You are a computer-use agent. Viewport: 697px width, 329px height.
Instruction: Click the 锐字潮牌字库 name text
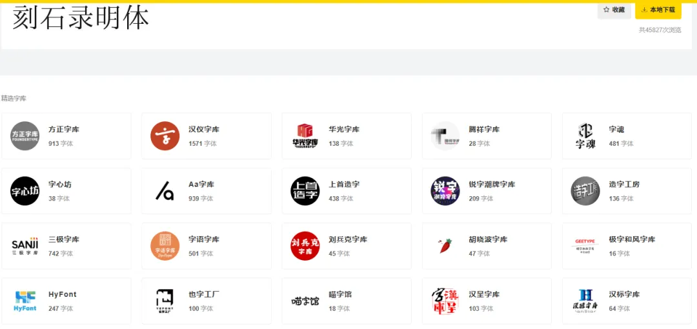pos(492,184)
